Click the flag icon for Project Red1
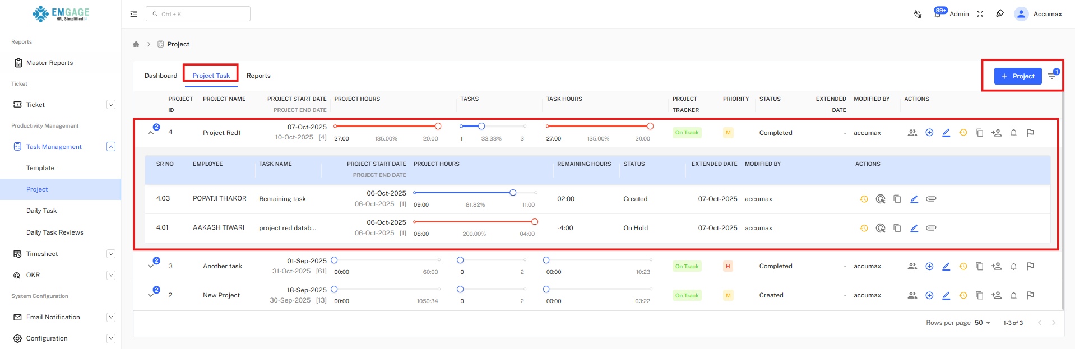 pyautogui.click(x=1030, y=133)
